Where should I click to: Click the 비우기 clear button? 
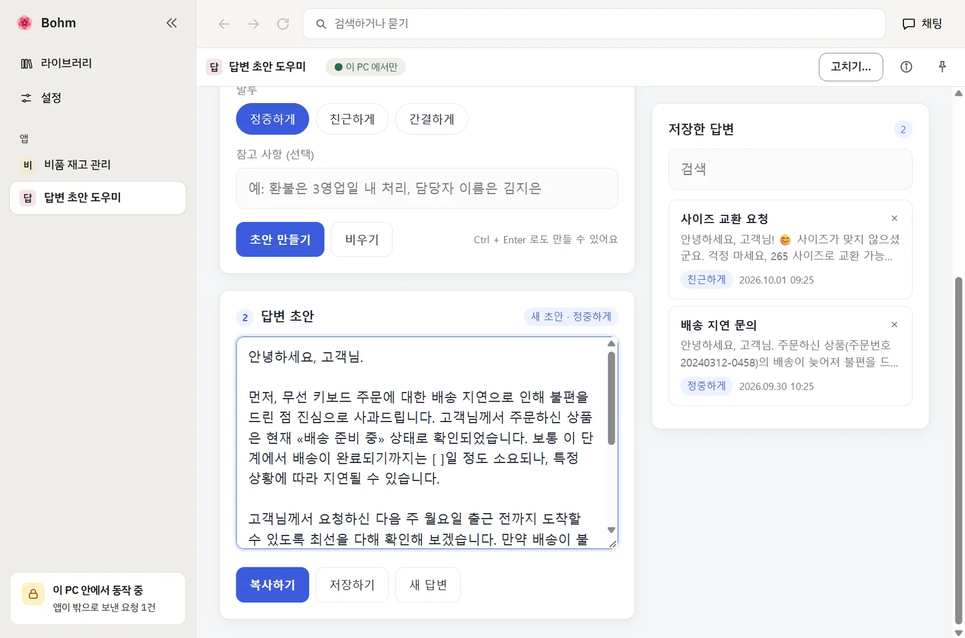tap(362, 239)
